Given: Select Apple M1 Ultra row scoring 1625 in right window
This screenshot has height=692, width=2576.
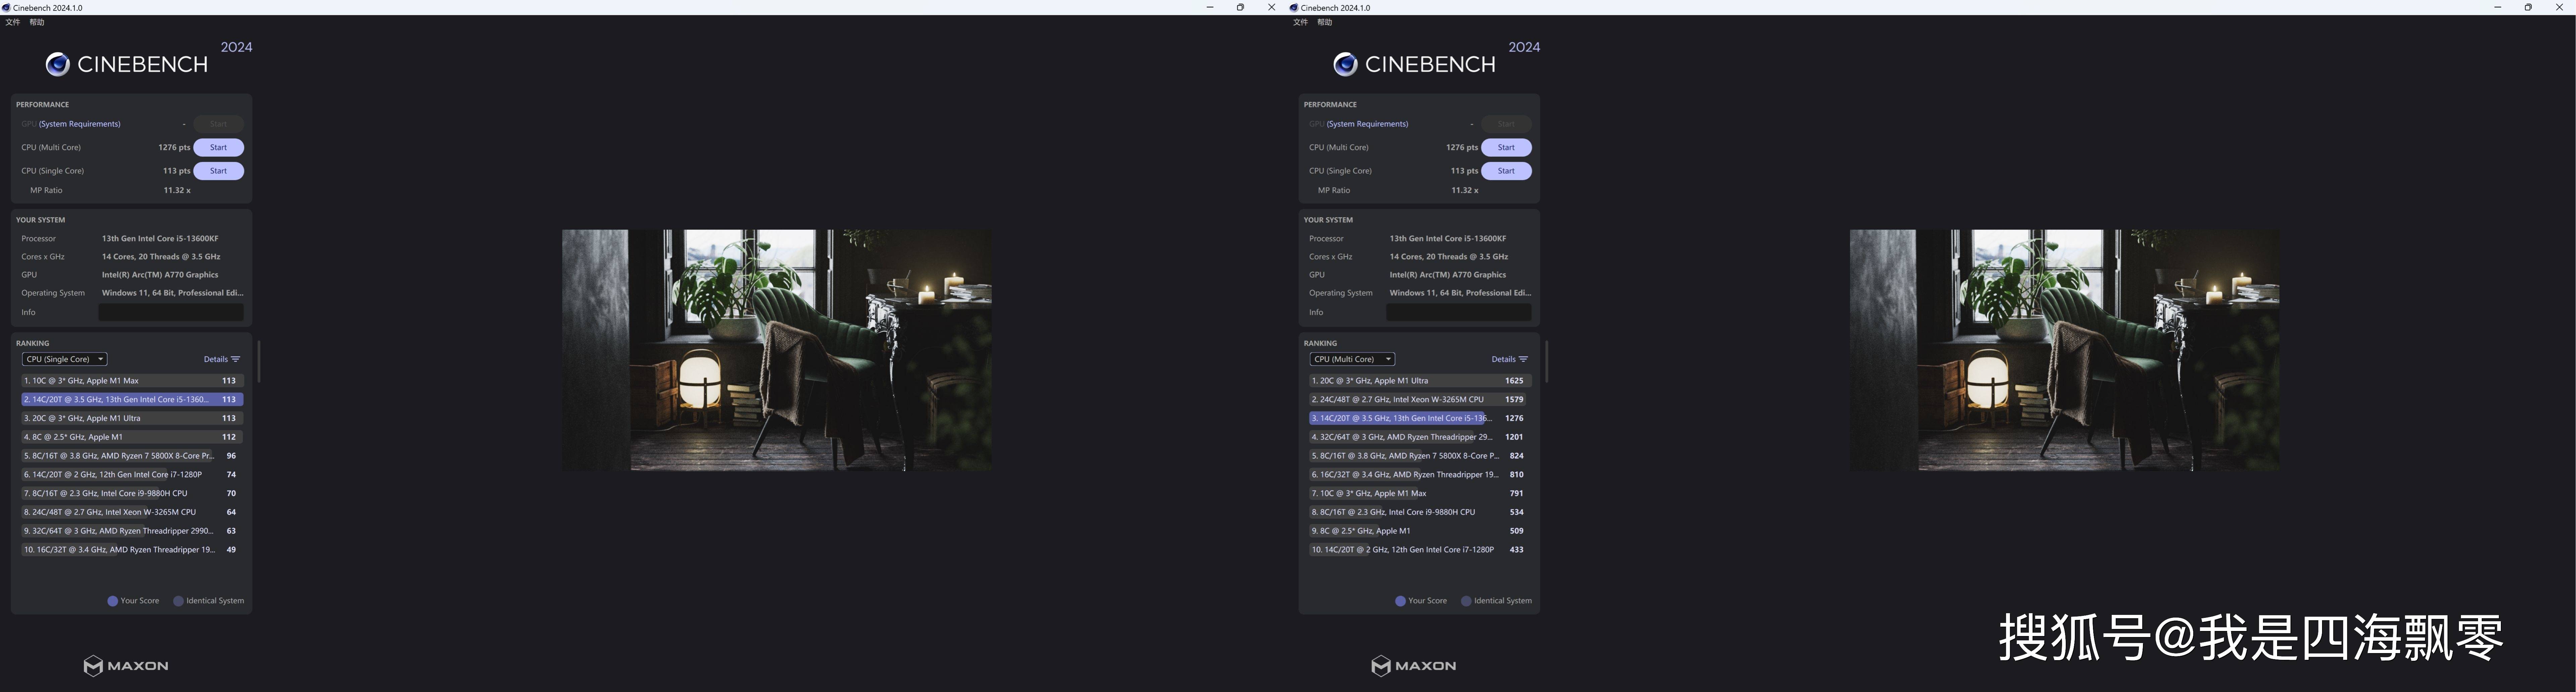Looking at the screenshot, I should (1420, 381).
